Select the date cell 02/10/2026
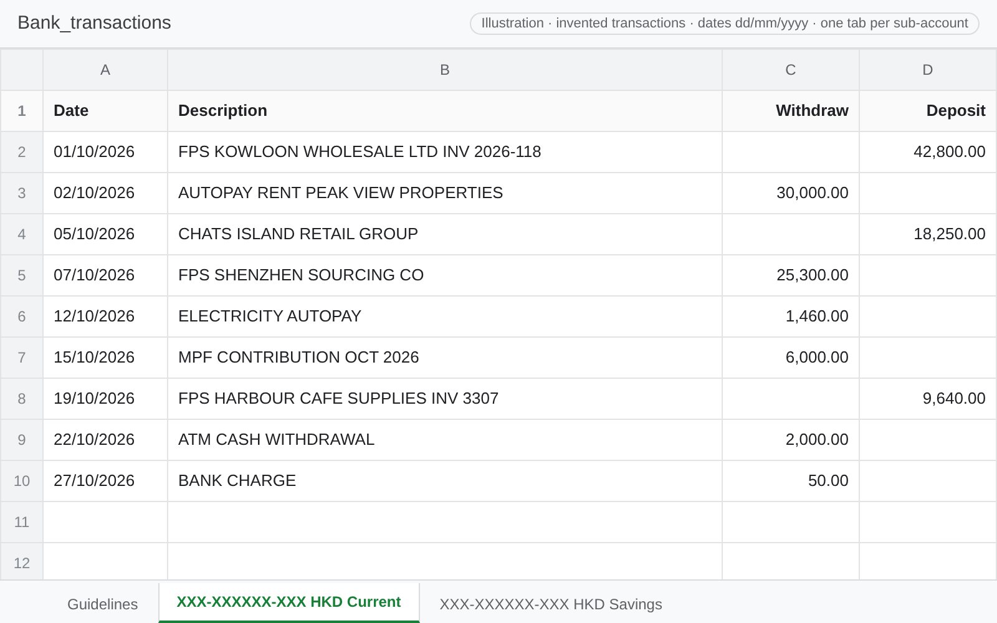Screen dimensions: 997x623 pos(105,193)
